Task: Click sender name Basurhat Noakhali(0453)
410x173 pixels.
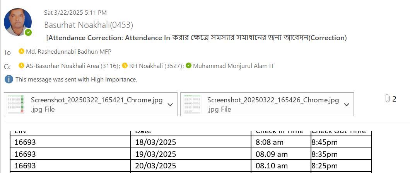Action: pyautogui.click(x=89, y=25)
